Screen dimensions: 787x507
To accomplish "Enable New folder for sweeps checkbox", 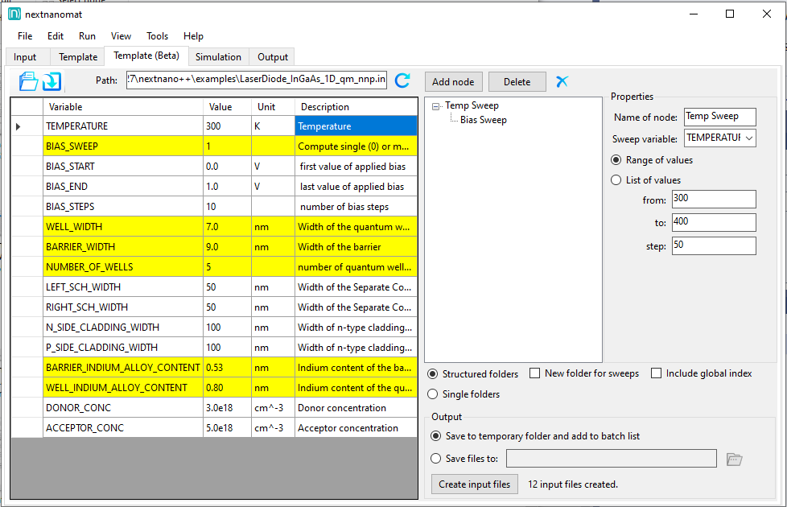I will (x=535, y=373).
